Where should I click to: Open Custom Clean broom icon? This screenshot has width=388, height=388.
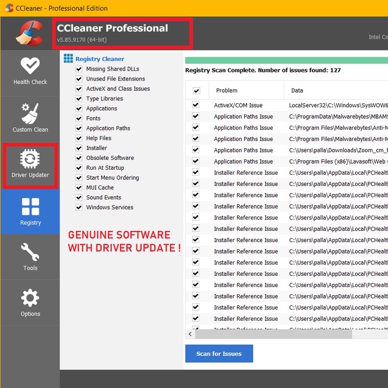coord(30,118)
